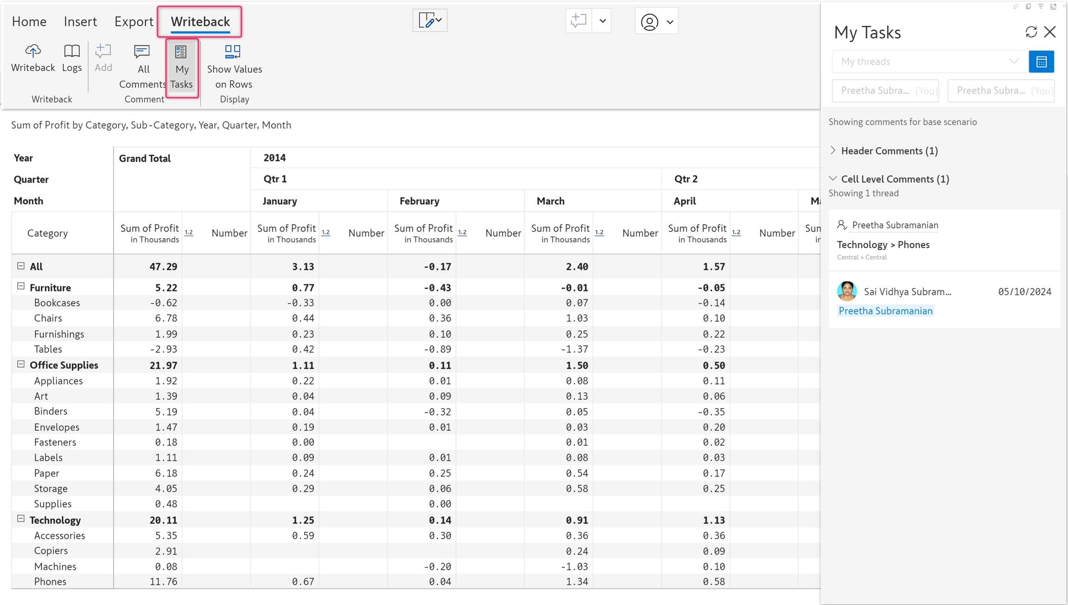Open the Logs book icon
The image size is (1068, 605).
[72, 50]
